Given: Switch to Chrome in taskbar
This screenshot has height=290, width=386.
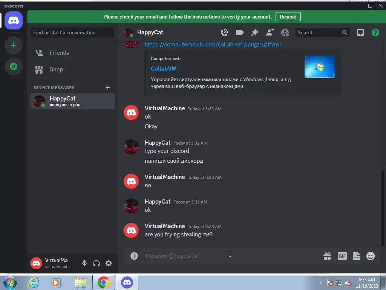Looking at the screenshot, I should [x=103, y=282].
